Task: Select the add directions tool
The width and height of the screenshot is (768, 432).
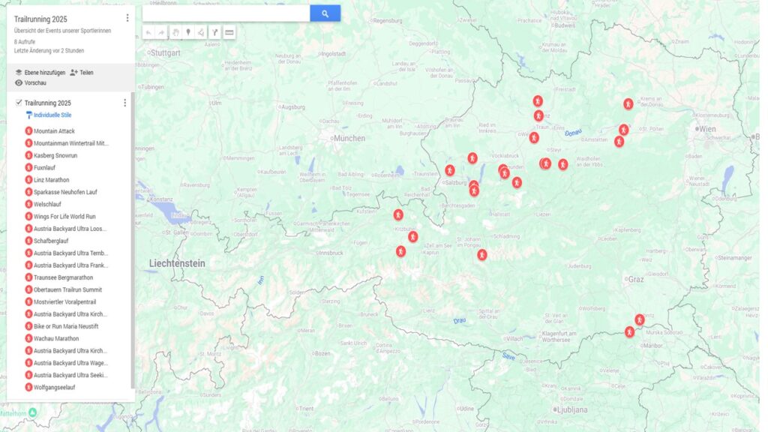Action: (214, 33)
